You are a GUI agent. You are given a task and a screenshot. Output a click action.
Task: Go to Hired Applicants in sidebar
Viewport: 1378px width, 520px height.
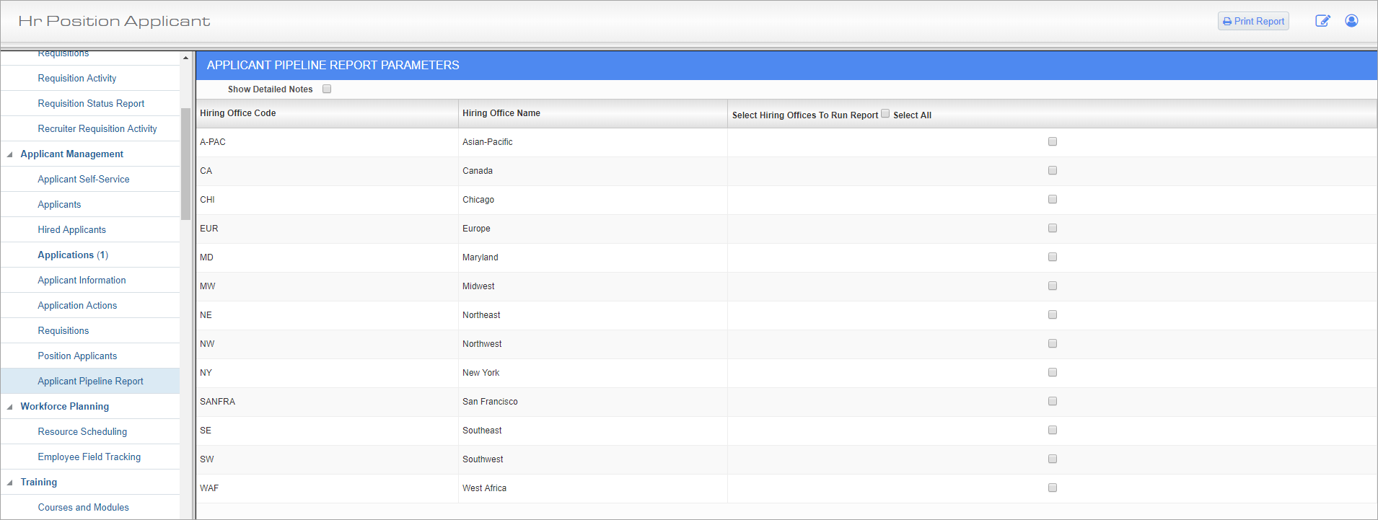pyautogui.click(x=71, y=230)
